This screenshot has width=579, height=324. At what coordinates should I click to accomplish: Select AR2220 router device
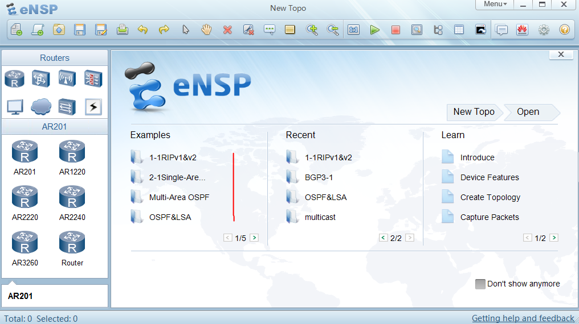coord(25,203)
